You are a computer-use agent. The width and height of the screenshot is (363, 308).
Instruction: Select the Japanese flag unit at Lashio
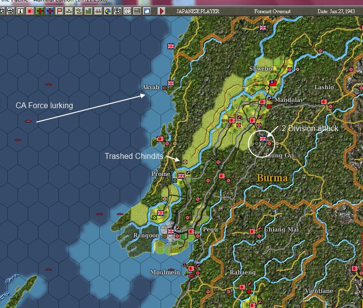point(324,102)
